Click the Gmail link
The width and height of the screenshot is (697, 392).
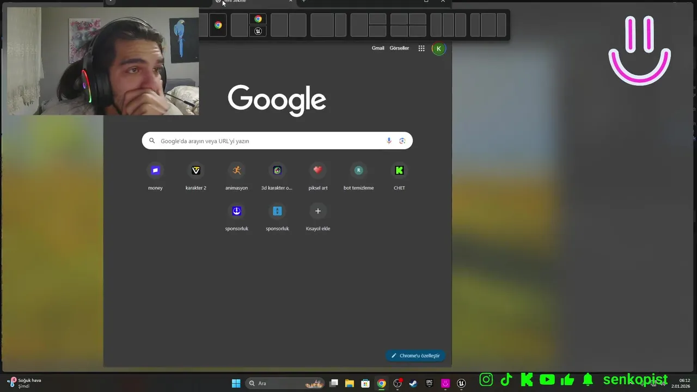click(378, 48)
